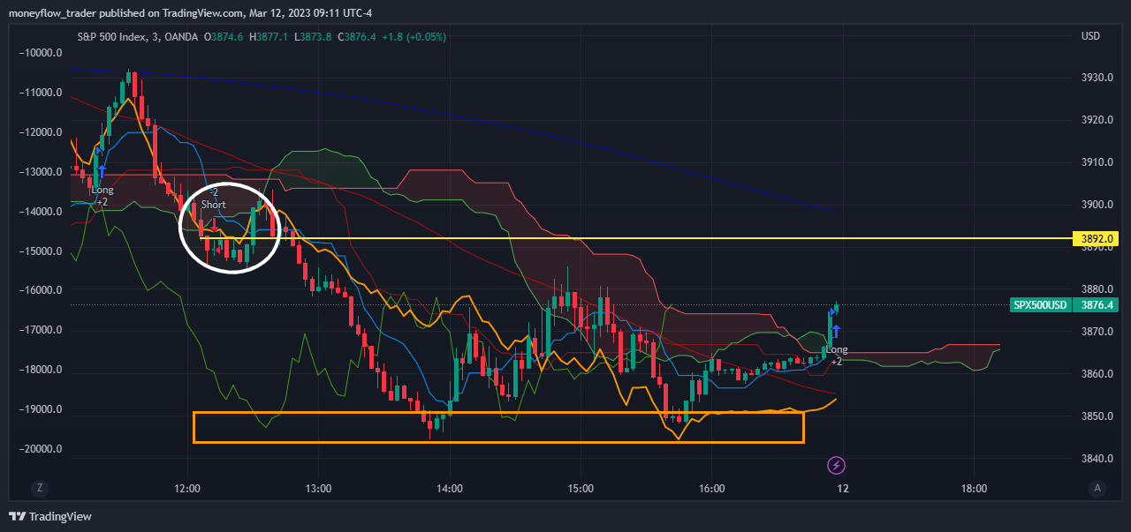The height and width of the screenshot is (532, 1131).
Task: Click the S&P 500 Index title text
Action: (113, 37)
